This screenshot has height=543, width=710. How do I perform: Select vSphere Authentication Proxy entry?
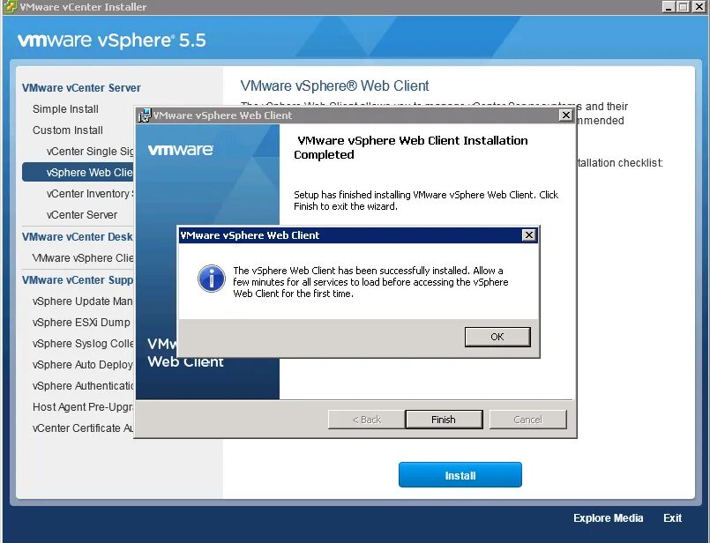click(x=83, y=386)
